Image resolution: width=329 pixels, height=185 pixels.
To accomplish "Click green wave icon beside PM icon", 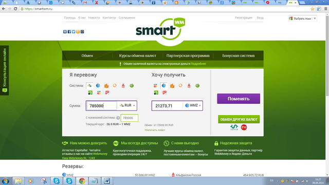I will click(x=234, y=127).
